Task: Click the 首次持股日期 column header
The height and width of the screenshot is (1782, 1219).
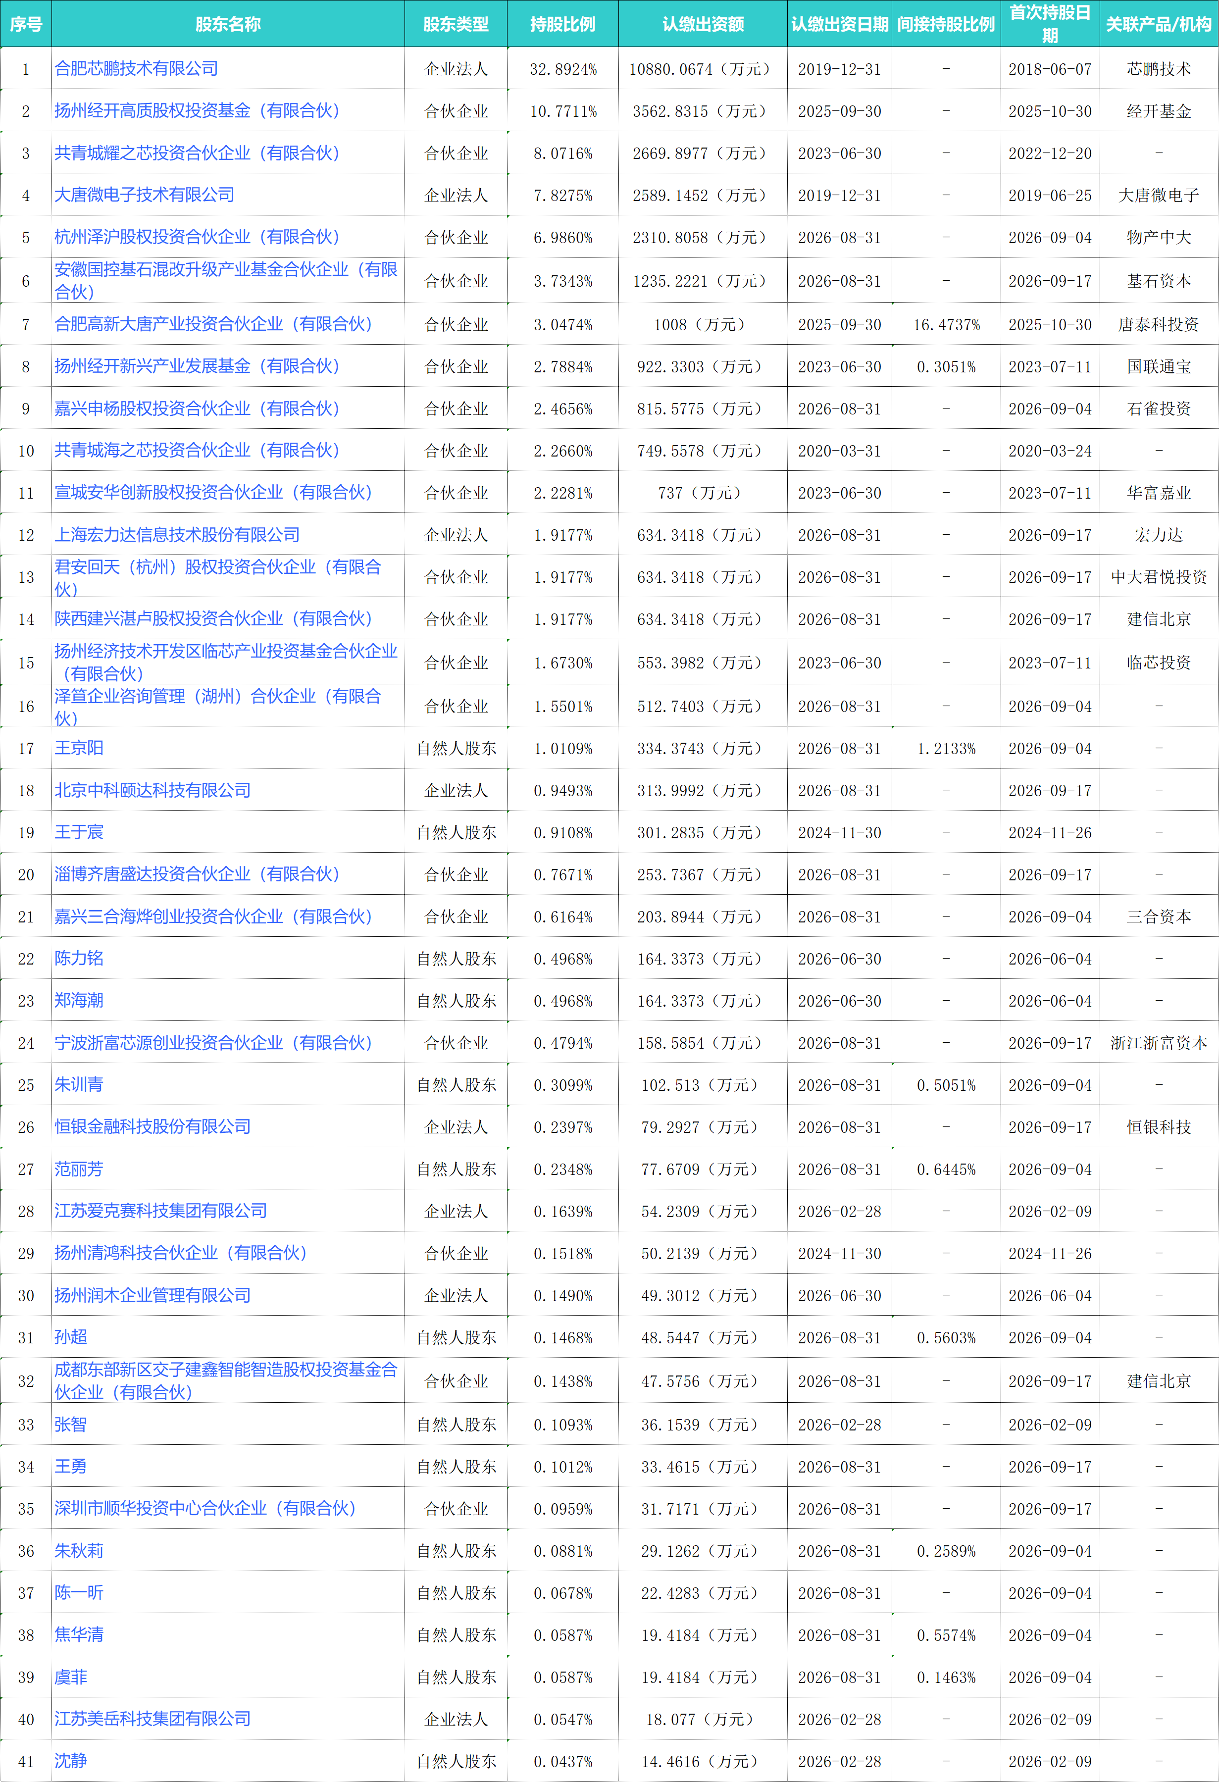Action: 1050,24
